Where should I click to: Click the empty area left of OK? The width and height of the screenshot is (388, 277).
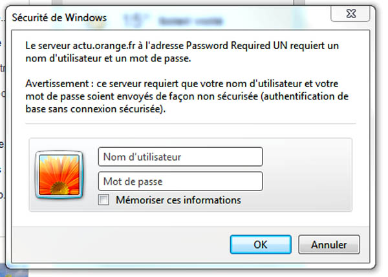tap(129, 245)
